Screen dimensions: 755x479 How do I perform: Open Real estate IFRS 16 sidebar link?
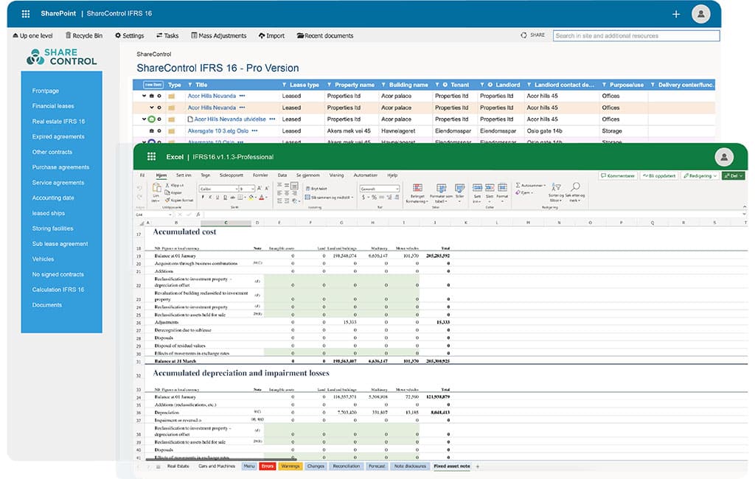pyautogui.click(x=58, y=122)
